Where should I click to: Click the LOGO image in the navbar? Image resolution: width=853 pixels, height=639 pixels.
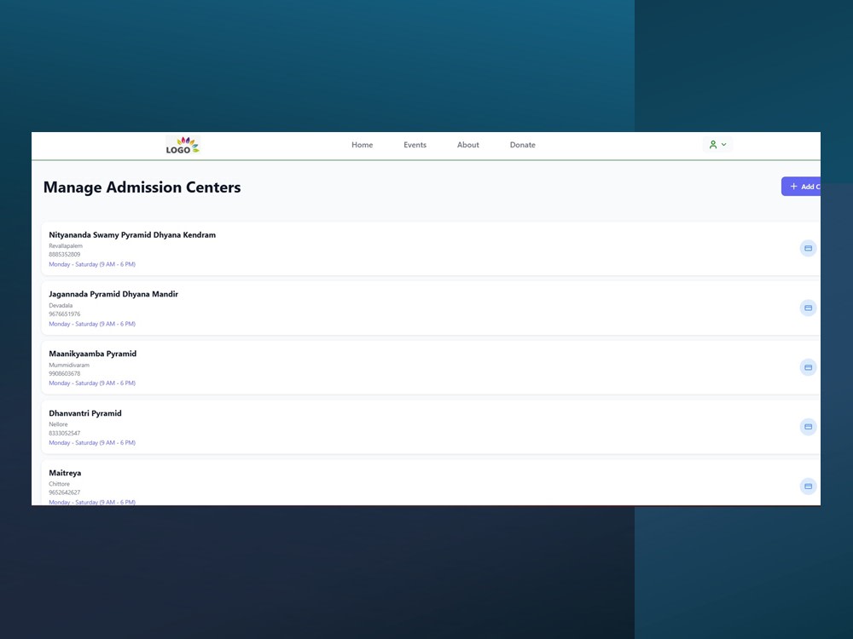[183, 145]
